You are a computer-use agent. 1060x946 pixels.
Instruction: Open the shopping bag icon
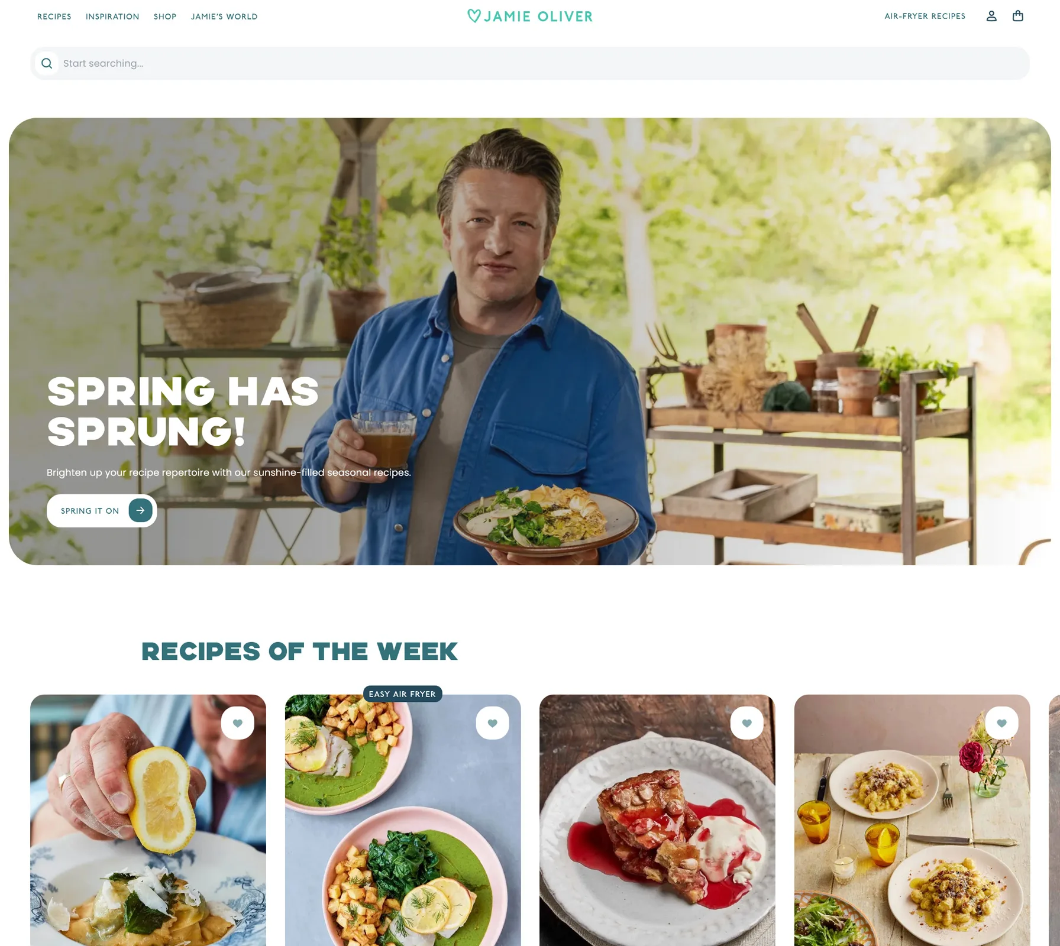[x=1017, y=16]
